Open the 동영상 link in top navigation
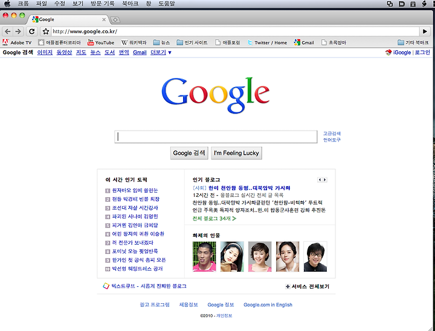 point(65,53)
